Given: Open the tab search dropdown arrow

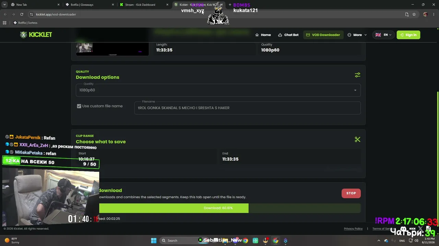Looking at the screenshot, I should click(4, 5).
